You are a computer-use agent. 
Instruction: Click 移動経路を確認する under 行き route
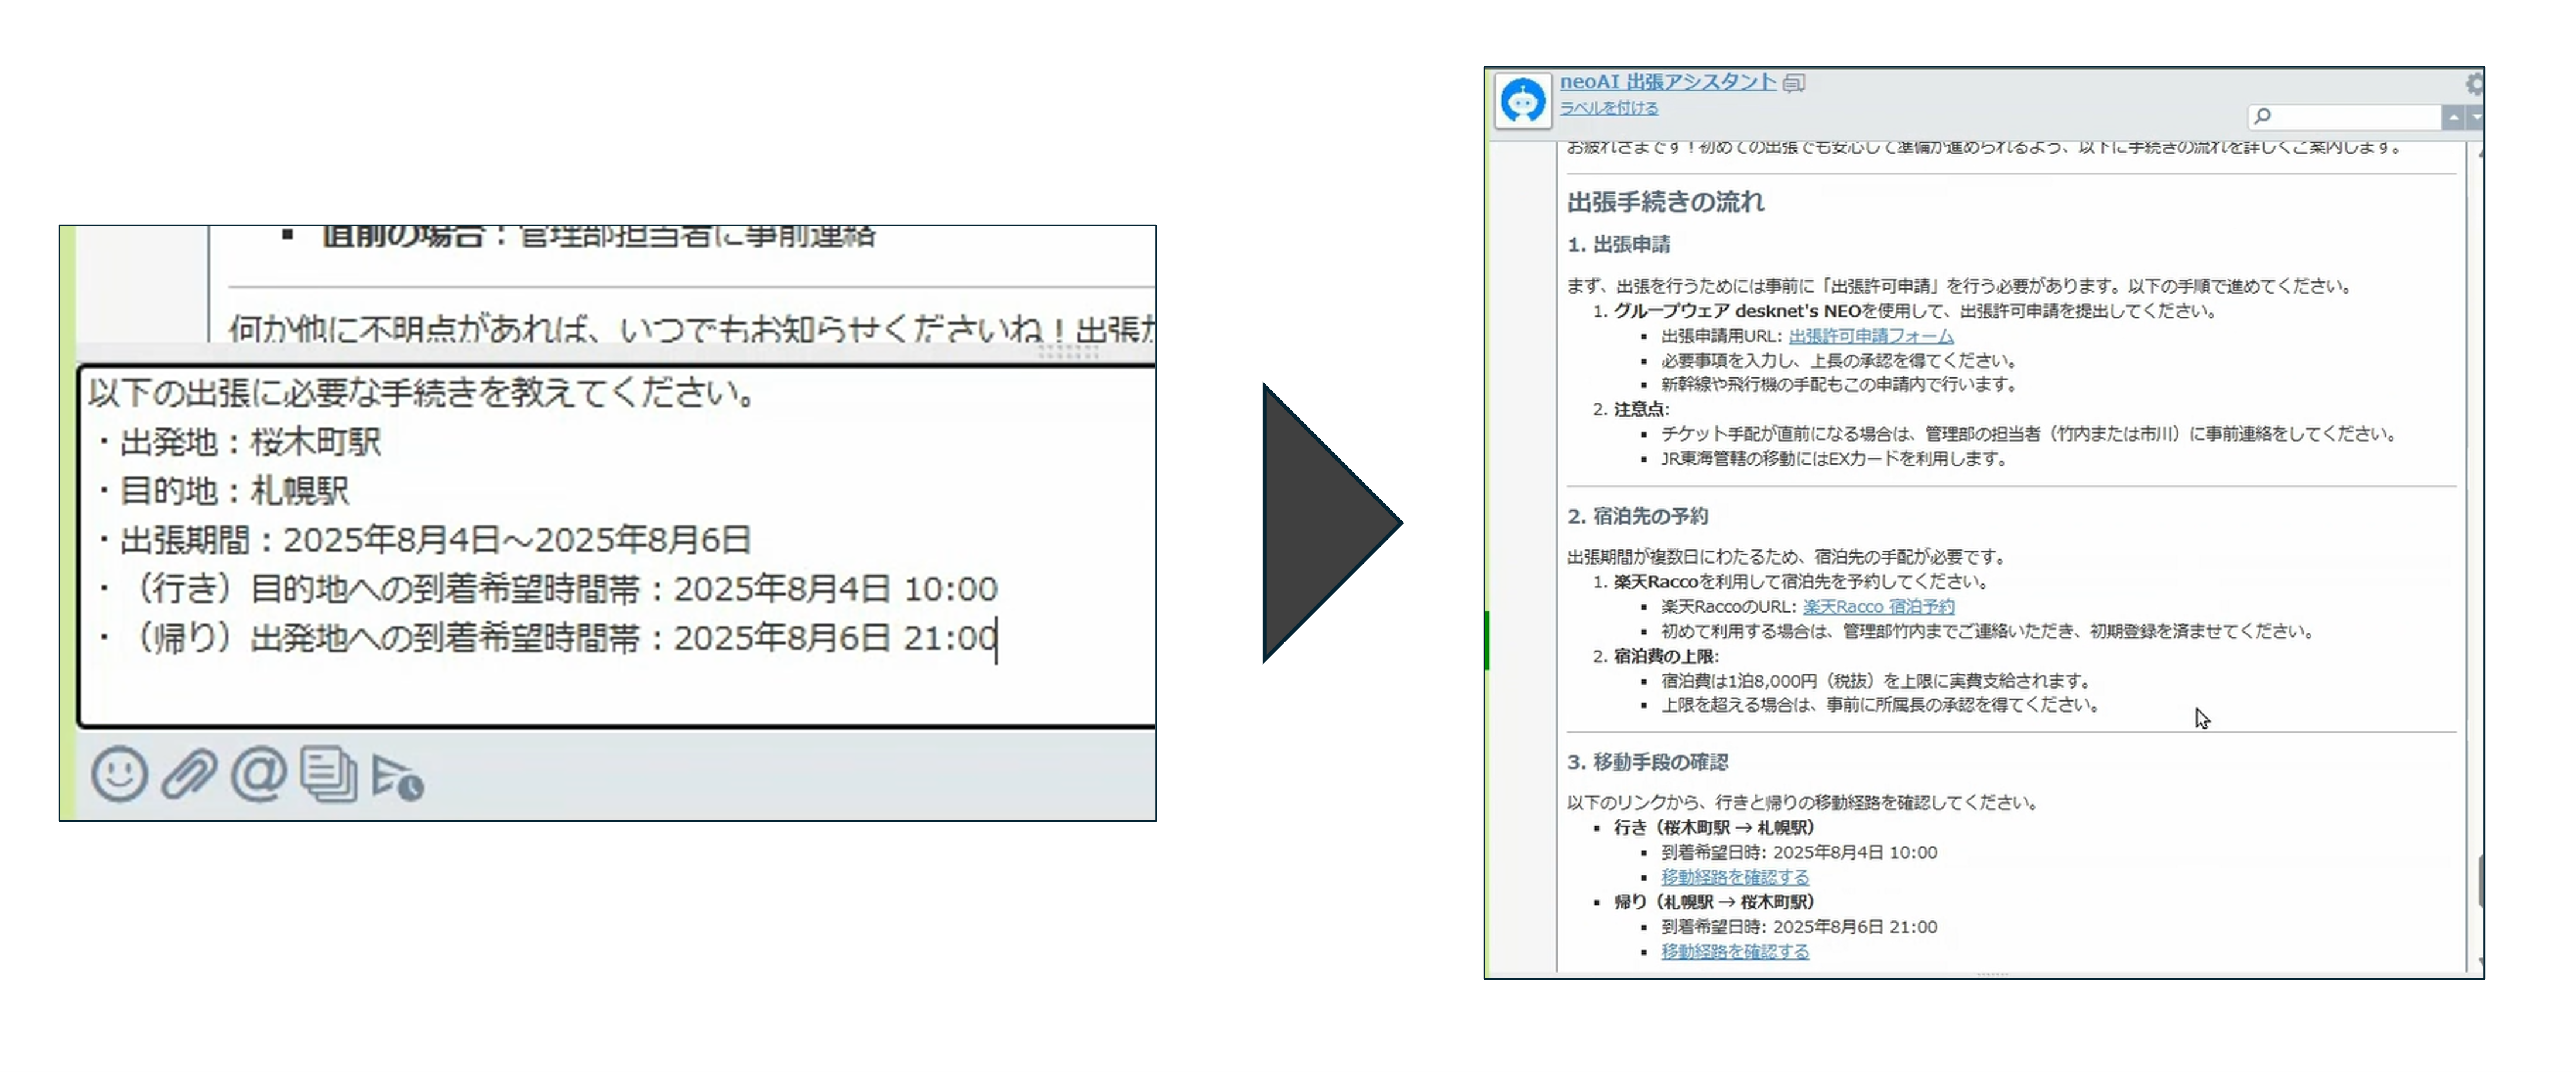tap(1735, 877)
